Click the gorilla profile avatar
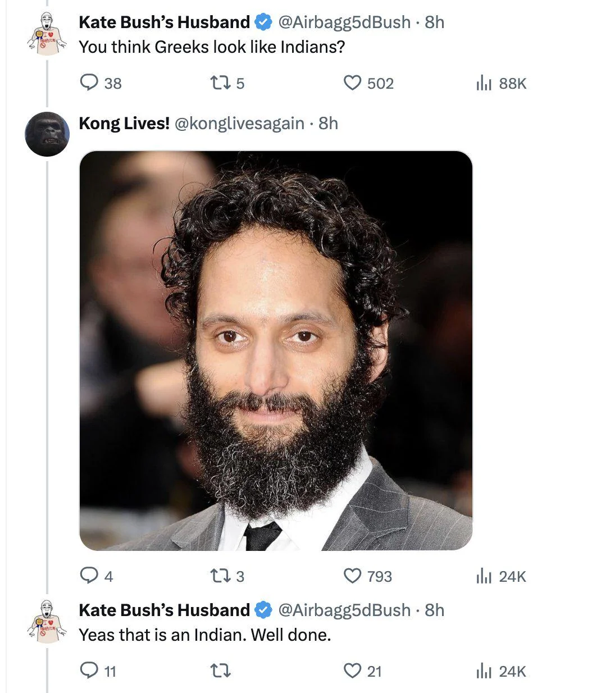The image size is (592, 693). [47, 134]
